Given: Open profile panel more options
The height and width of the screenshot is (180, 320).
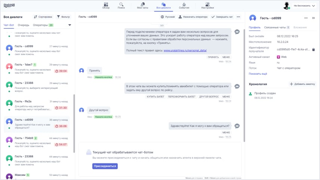Looking at the screenshot, I should click(x=306, y=18).
